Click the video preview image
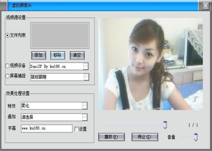The width and height of the screenshot is (212, 151). (x=150, y=64)
